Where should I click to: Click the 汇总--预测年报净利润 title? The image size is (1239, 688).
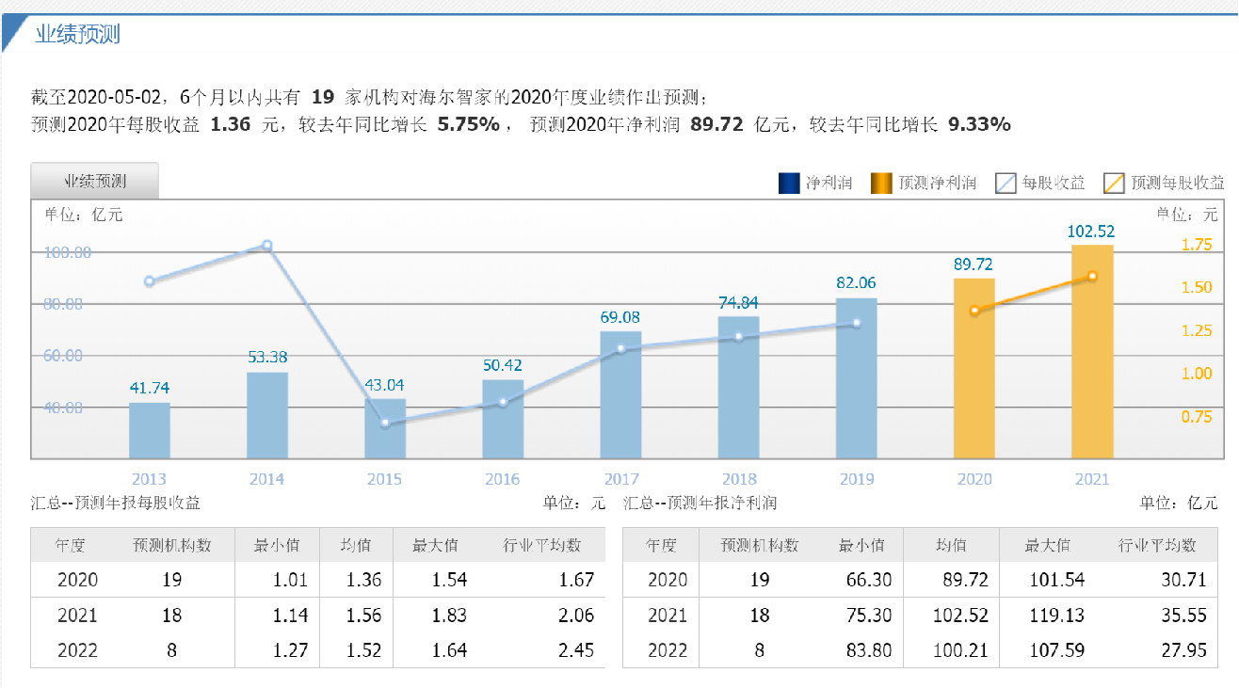(700, 503)
